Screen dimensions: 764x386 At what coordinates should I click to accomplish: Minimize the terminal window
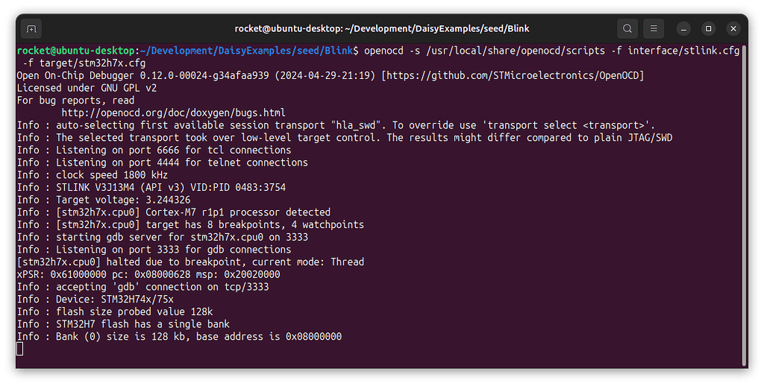tap(683, 29)
